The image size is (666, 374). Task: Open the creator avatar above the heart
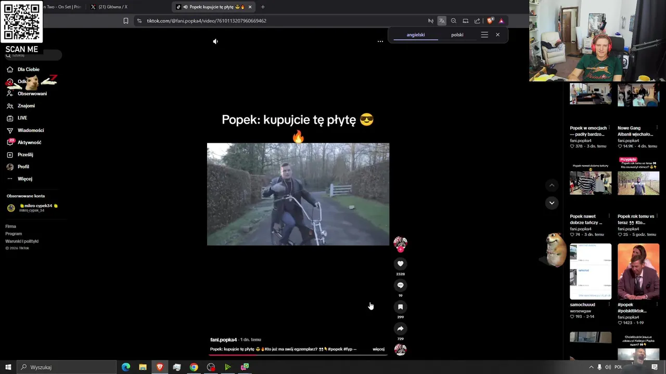(x=400, y=244)
